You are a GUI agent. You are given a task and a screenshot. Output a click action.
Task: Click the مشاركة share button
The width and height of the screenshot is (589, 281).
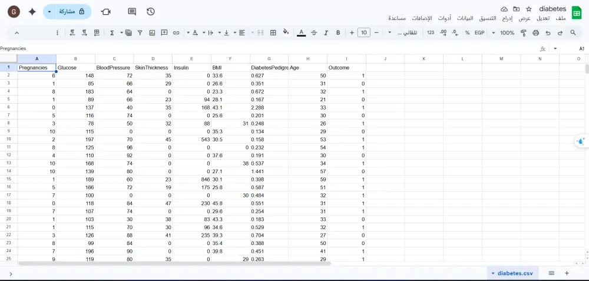coord(71,12)
